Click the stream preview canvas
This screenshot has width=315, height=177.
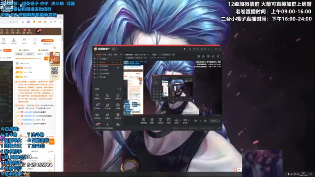tap(172, 88)
